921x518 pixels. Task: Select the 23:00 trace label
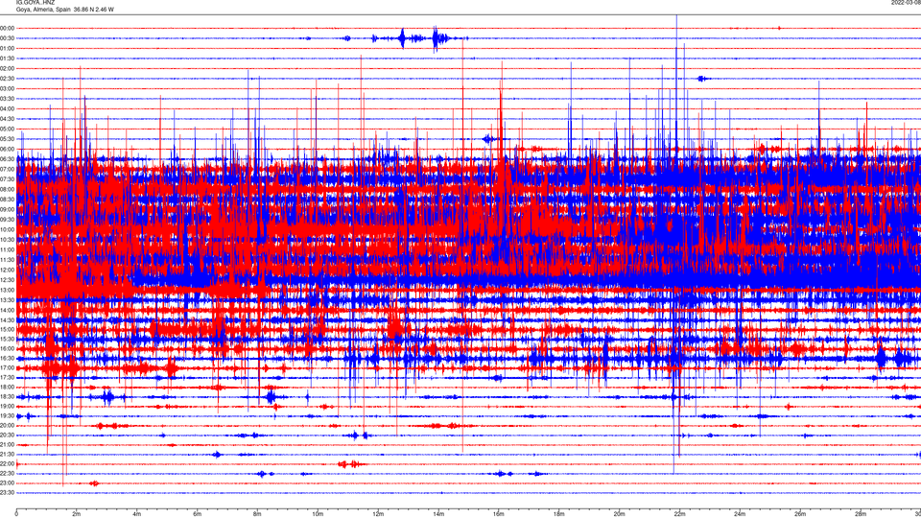[7, 483]
